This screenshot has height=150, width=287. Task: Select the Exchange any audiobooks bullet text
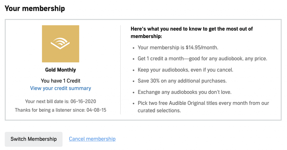184,92
